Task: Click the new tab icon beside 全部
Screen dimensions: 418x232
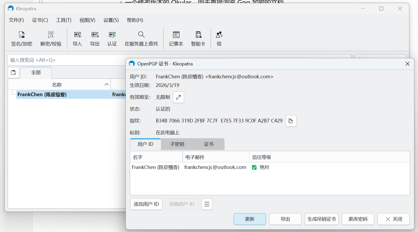Action: tap(13, 73)
